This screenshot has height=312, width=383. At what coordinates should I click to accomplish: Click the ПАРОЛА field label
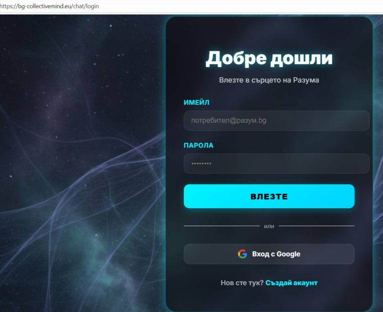coord(198,145)
